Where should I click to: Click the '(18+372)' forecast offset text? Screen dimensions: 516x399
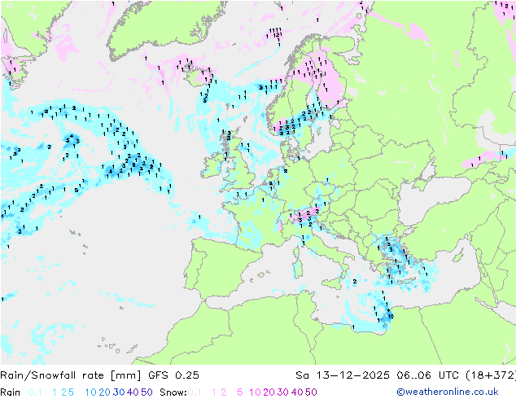[x=490, y=375]
